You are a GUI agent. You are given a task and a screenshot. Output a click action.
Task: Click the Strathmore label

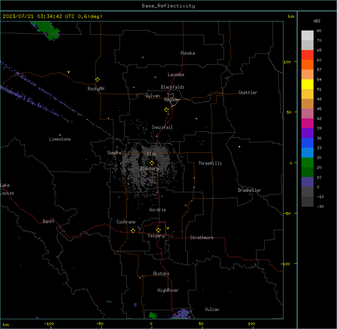point(202,238)
